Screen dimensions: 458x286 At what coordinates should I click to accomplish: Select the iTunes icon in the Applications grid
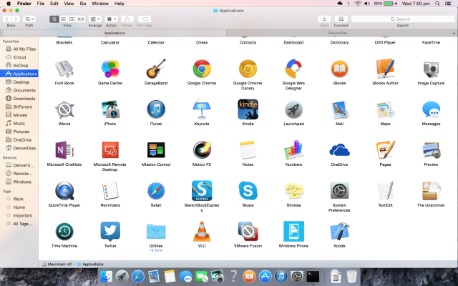pos(156,109)
